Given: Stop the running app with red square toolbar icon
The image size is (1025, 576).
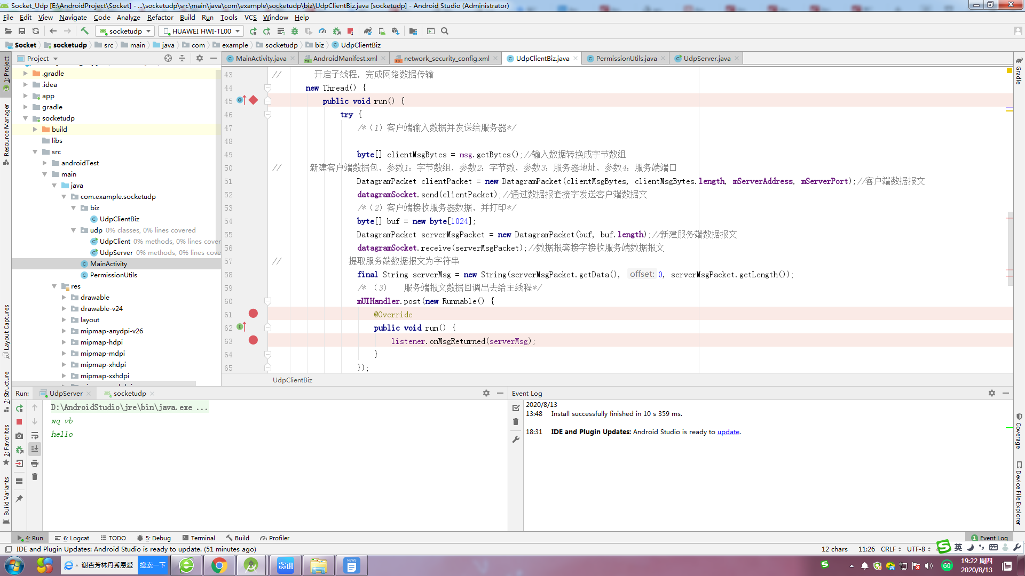Looking at the screenshot, I should [x=350, y=31].
